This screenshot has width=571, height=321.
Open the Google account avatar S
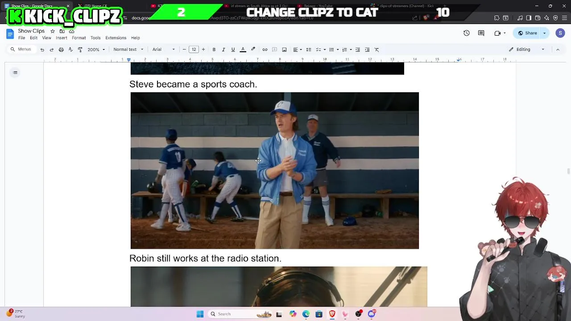click(560, 33)
